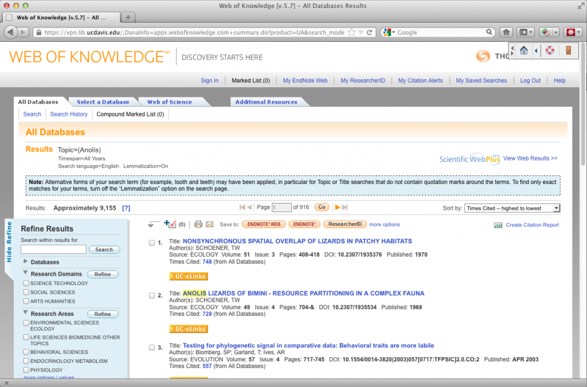587x387 pixels.
Task: Open the Sort by dropdown
Action: (x=512, y=208)
